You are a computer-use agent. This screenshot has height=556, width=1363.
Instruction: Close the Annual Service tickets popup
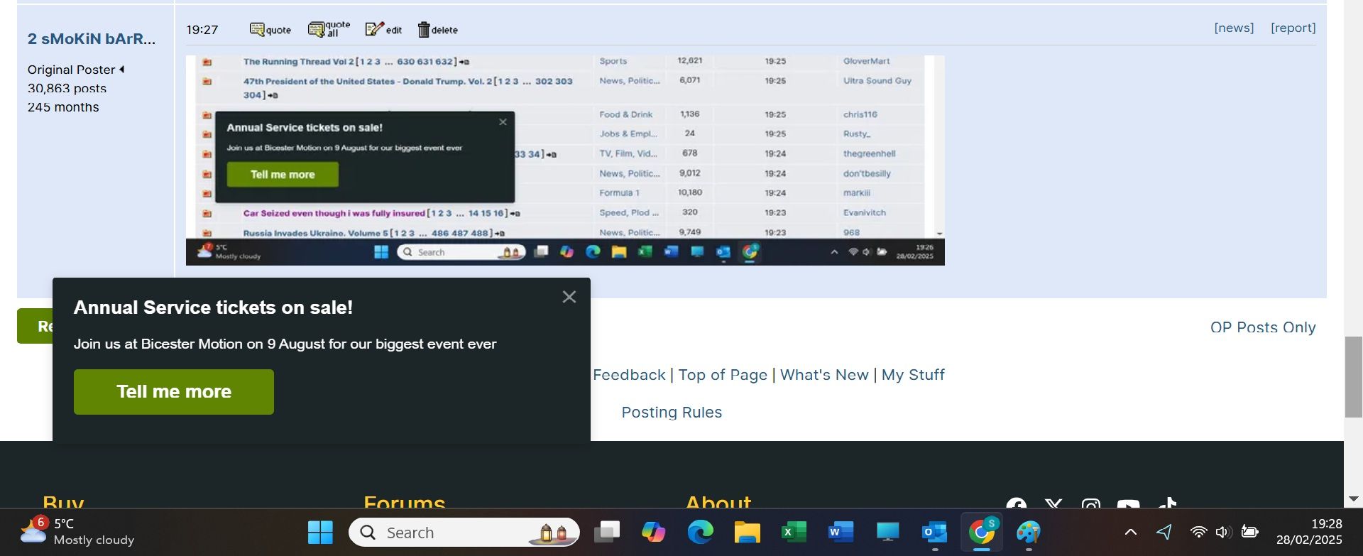click(569, 297)
